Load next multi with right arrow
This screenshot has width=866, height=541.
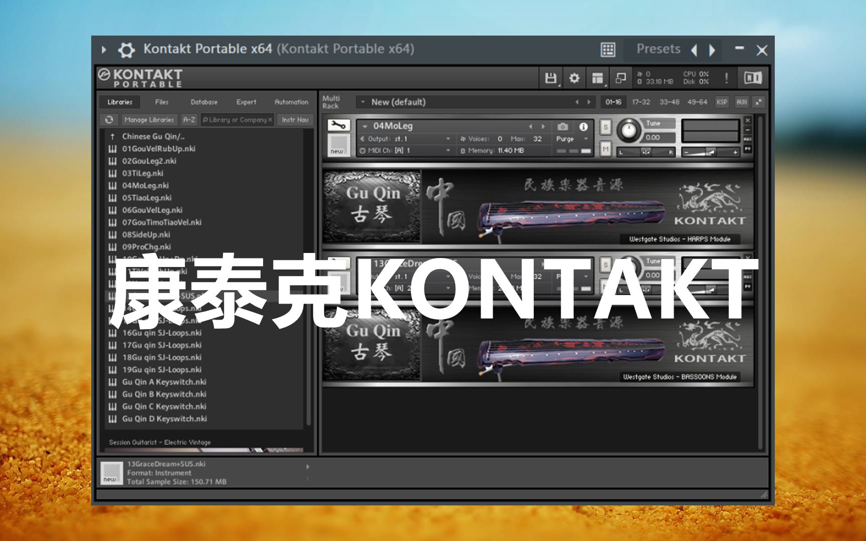pos(589,102)
